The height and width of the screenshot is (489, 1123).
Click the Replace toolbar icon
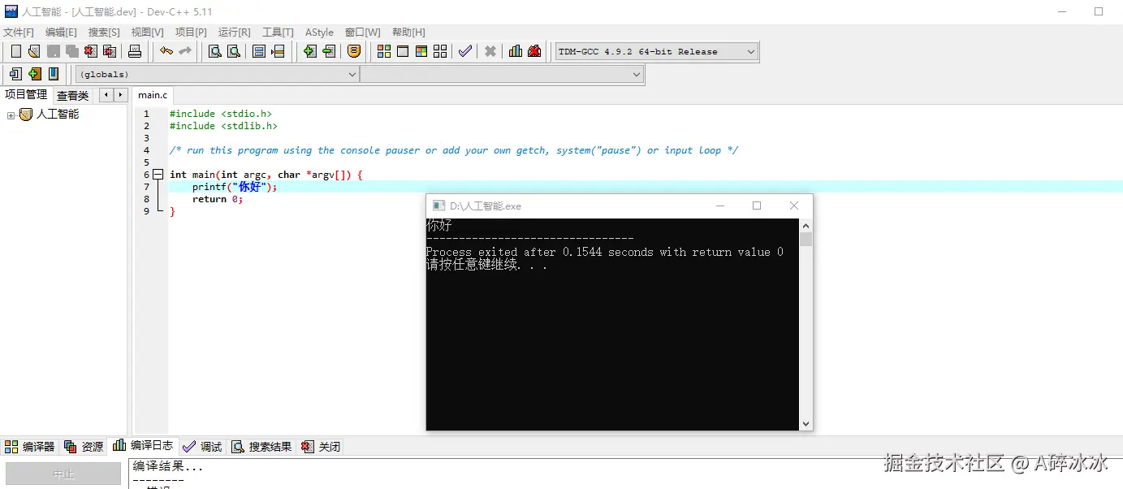pyautogui.click(x=233, y=51)
